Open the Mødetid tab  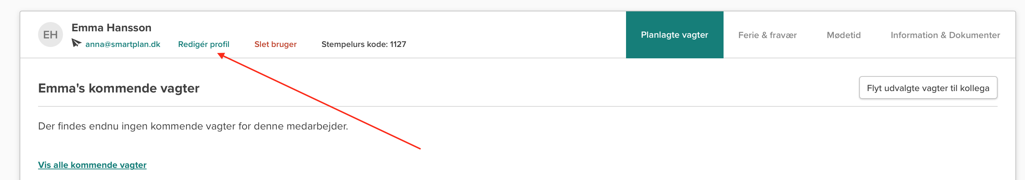[x=843, y=35]
